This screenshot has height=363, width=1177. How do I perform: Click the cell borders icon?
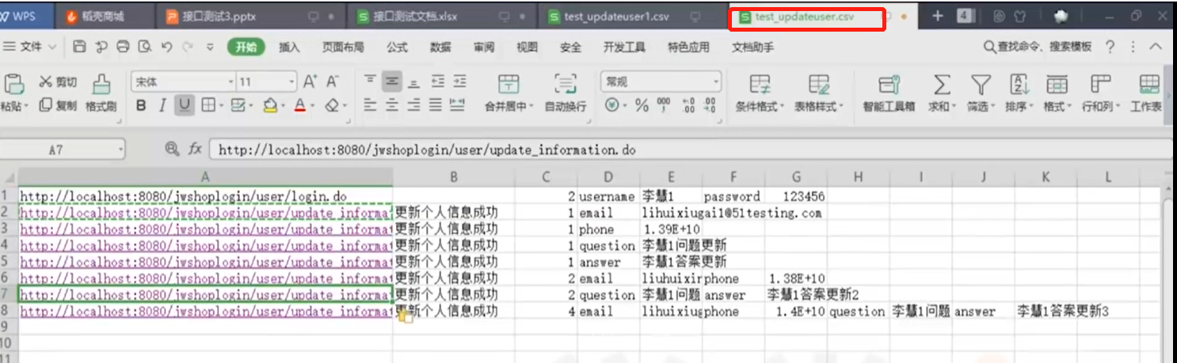tap(208, 105)
